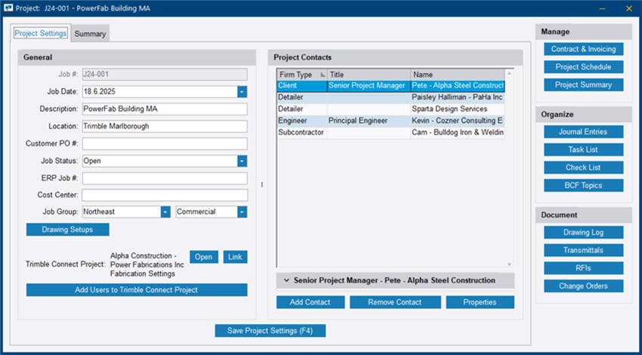Open Contract & Invoicing
This screenshot has width=642, height=355.
pos(583,49)
